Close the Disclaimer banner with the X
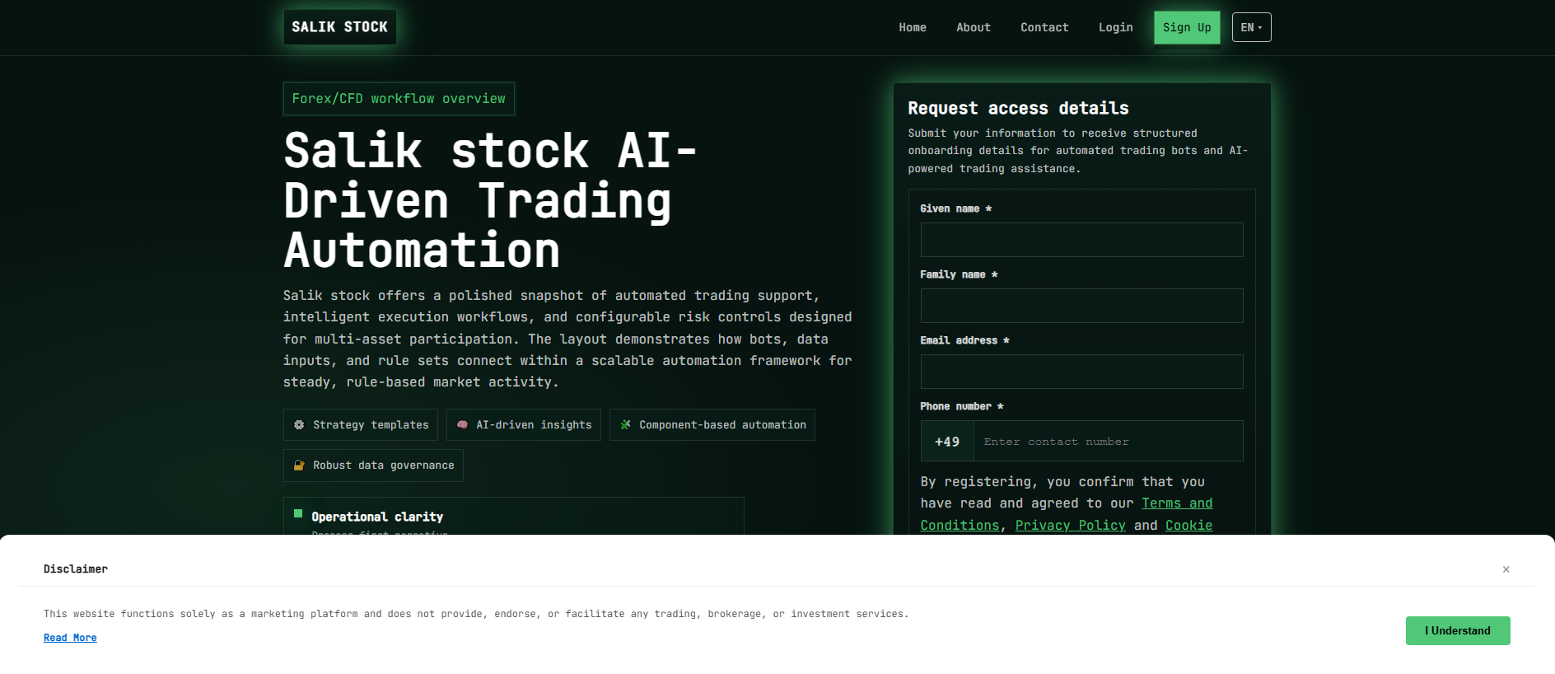The image size is (1555, 674). tap(1506, 569)
